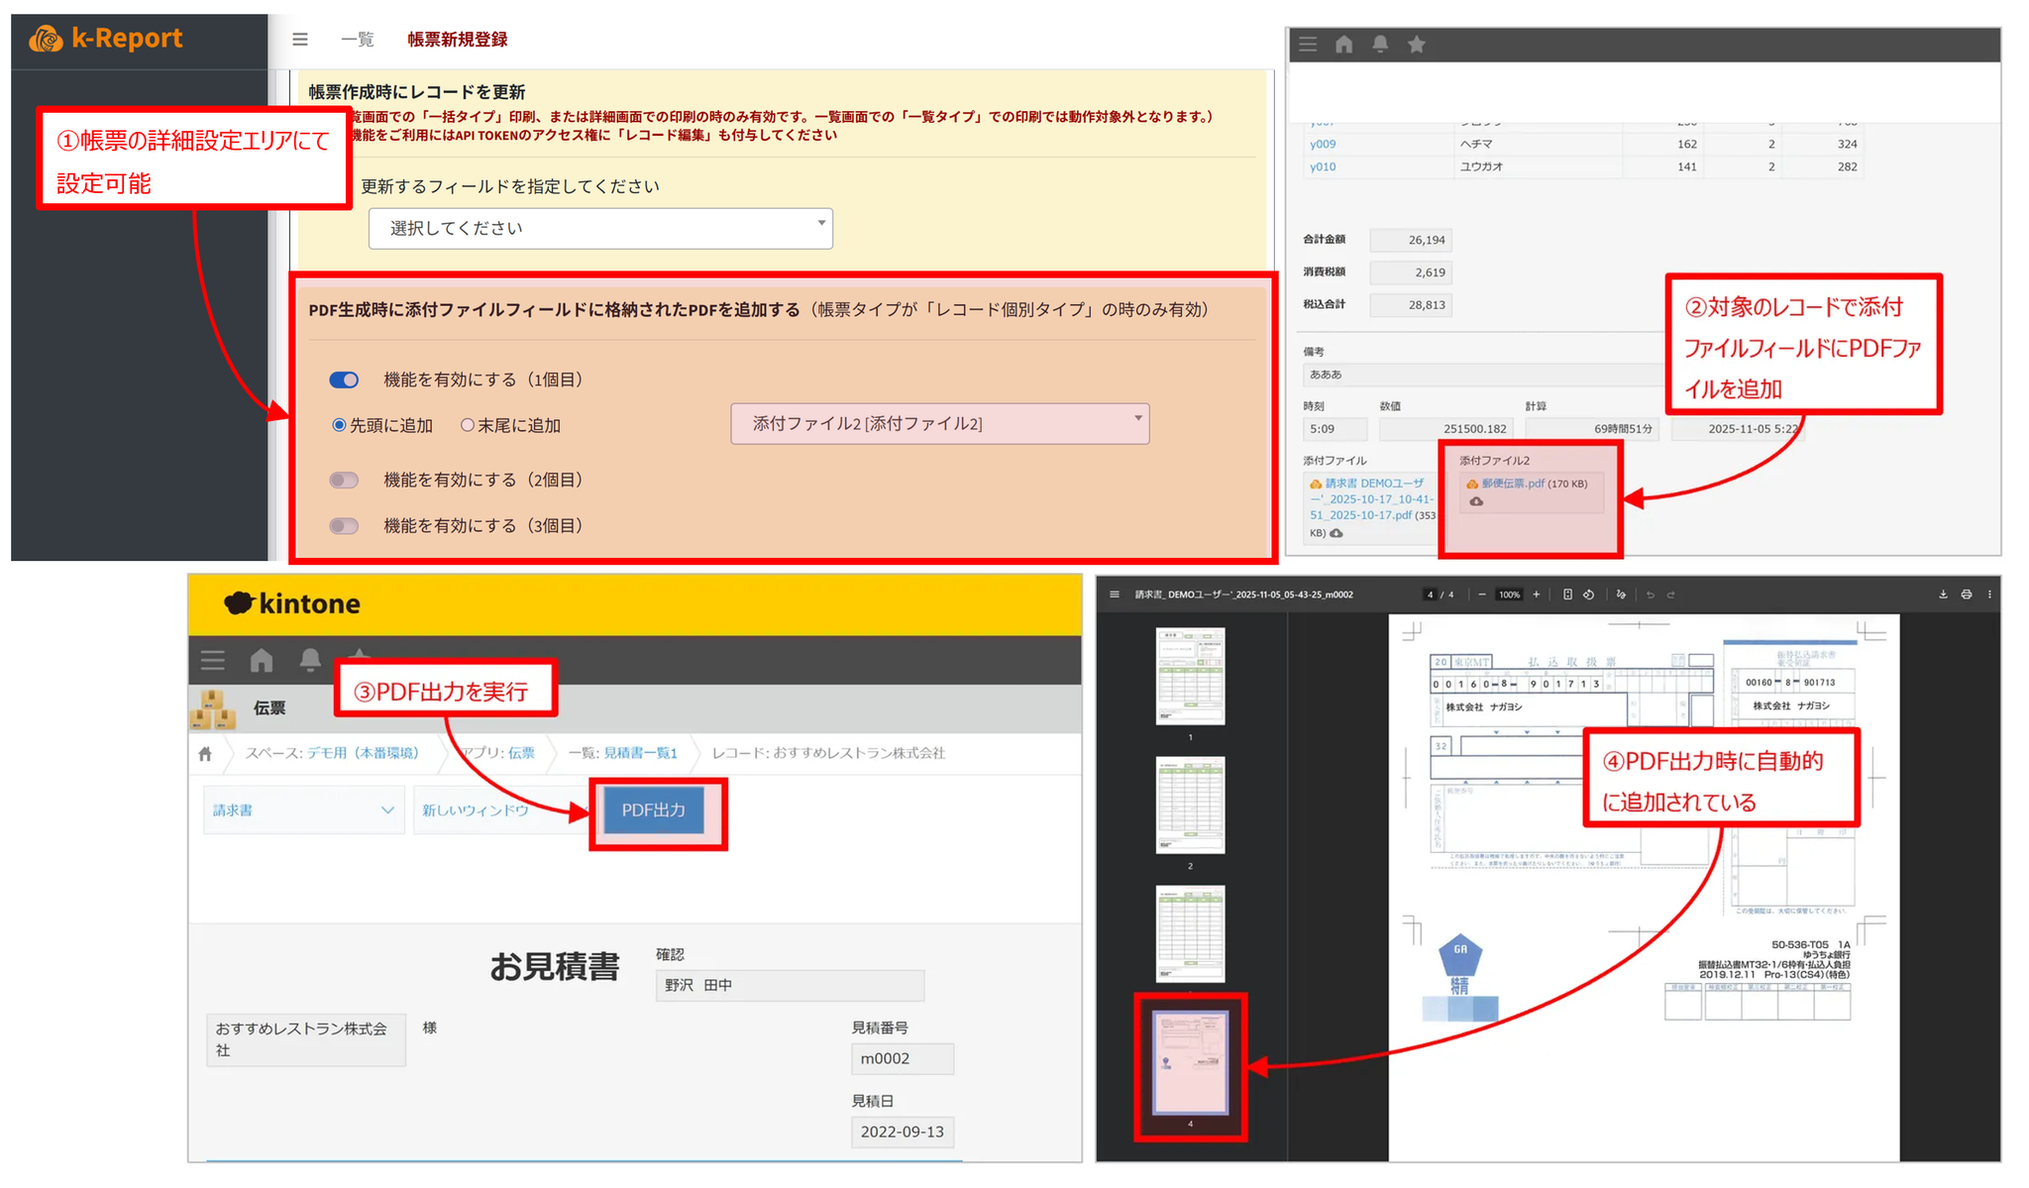Image resolution: width=2029 pixels, height=1188 pixels.
Task: Select the 末尾に追加 radio button
Action: point(468,425)
